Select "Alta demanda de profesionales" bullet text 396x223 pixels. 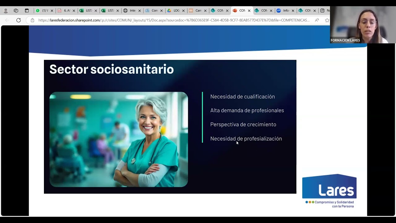[x=247, y=110]
